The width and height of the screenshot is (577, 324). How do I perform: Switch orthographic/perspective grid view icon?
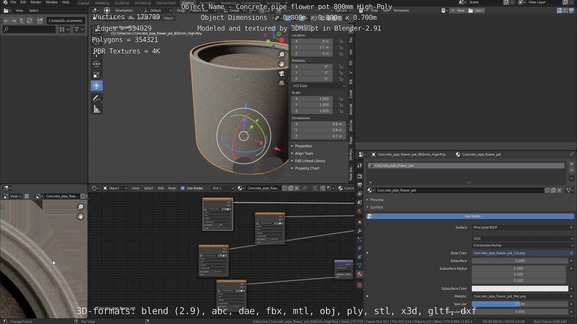click(x=282, y=83)
